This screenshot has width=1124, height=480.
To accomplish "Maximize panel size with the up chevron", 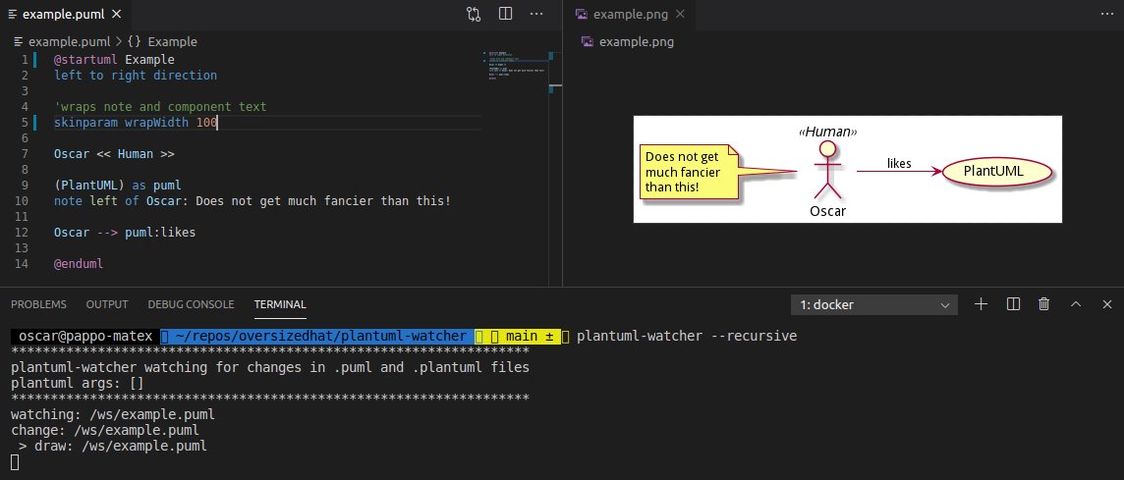I will [x=1076, y=304].
